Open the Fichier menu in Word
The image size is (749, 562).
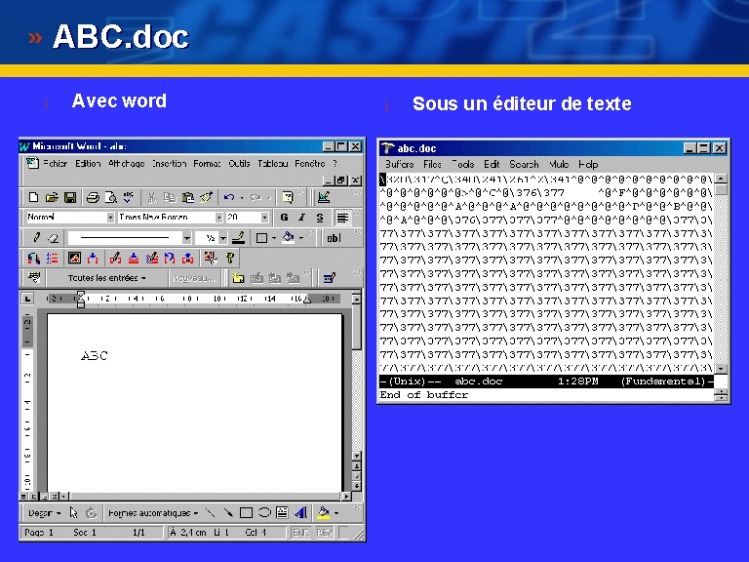[x=55, y=164]
